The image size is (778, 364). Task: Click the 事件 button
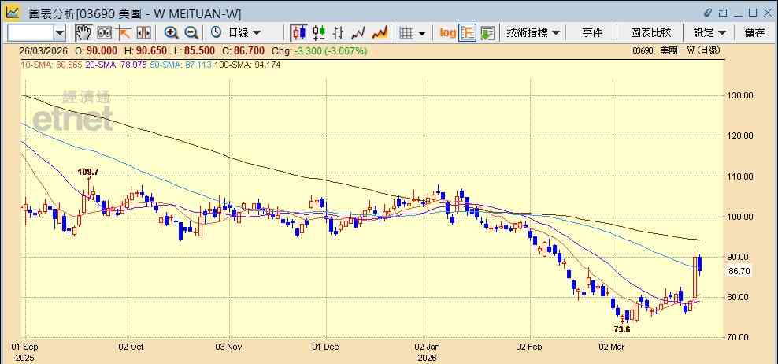point(592,33)
